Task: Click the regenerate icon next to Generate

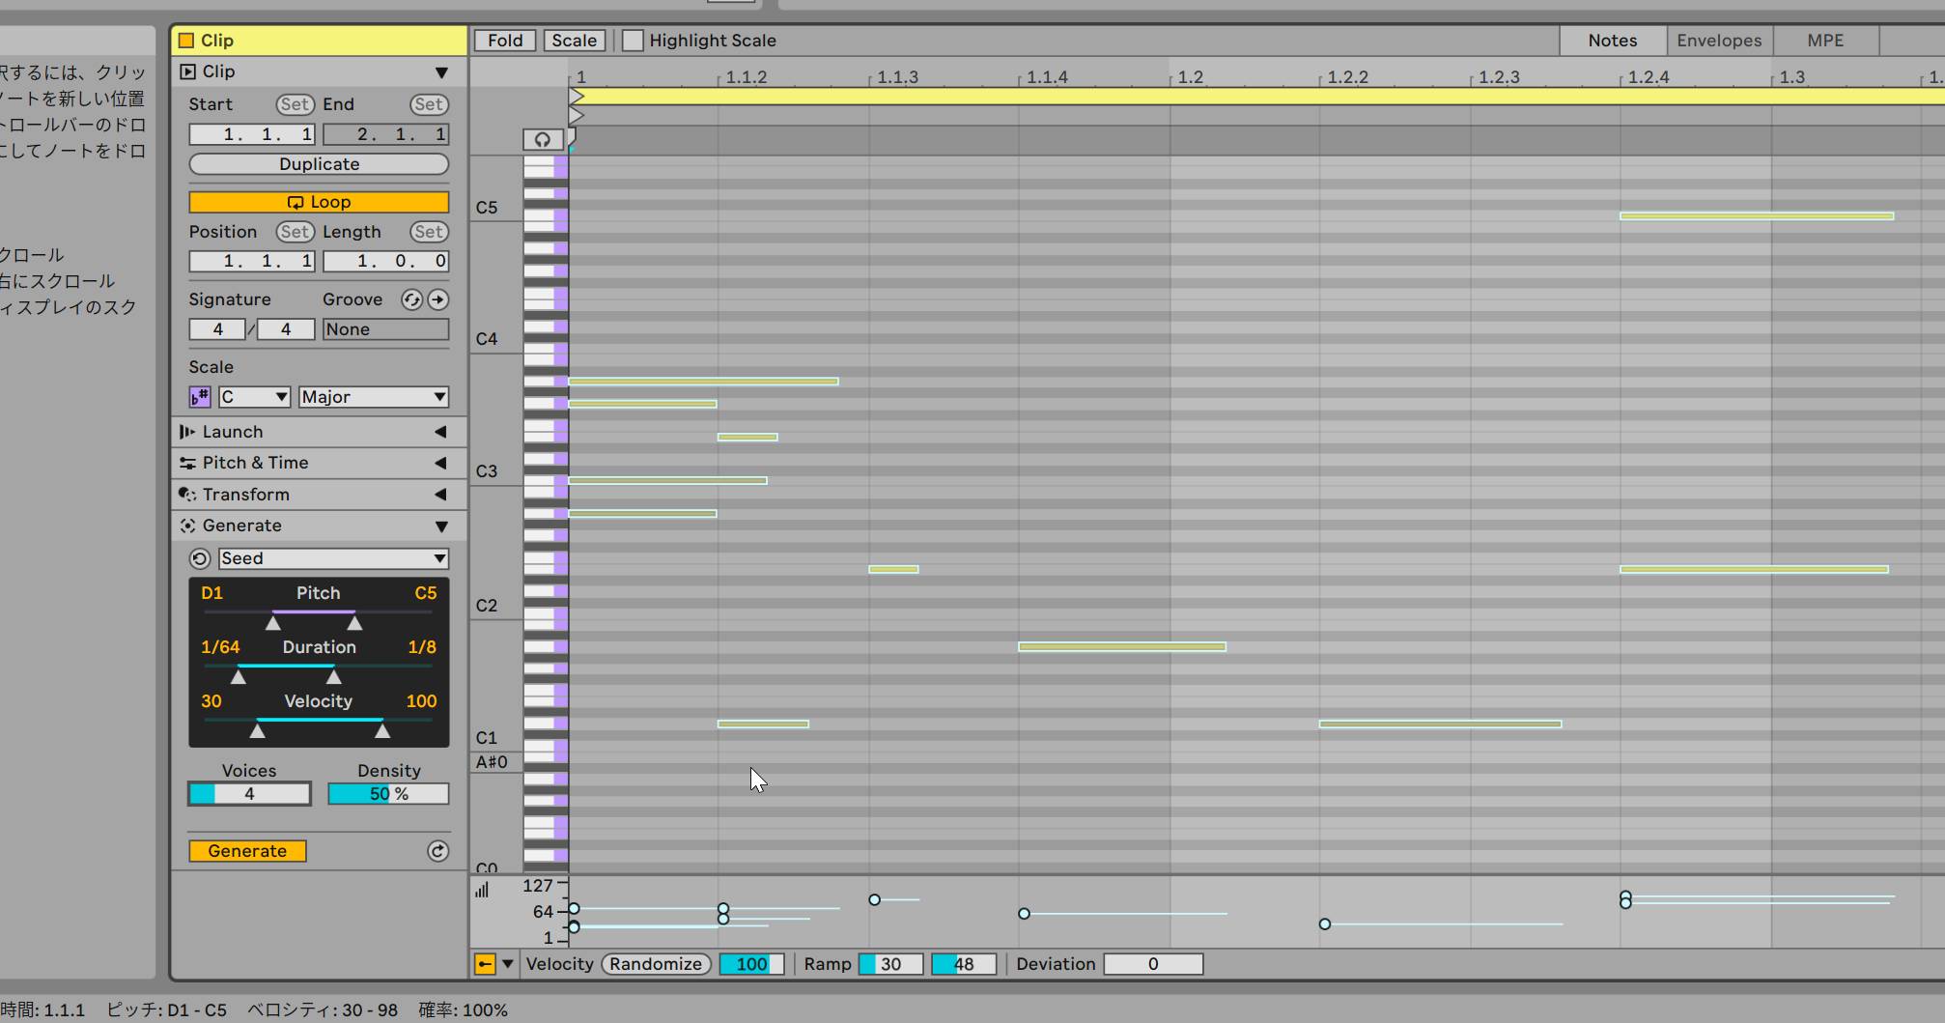Action: (438, 851)
